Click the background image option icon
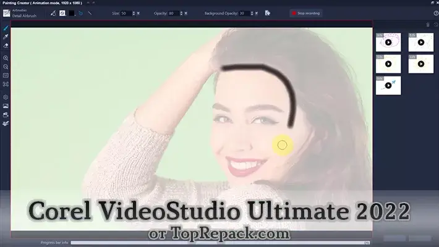 [x=6, y=106]
